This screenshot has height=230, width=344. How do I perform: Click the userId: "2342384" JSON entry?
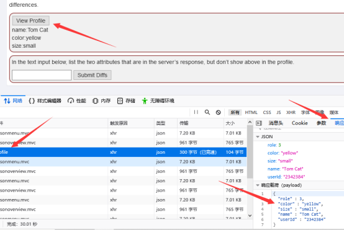(x=286, y=177)
